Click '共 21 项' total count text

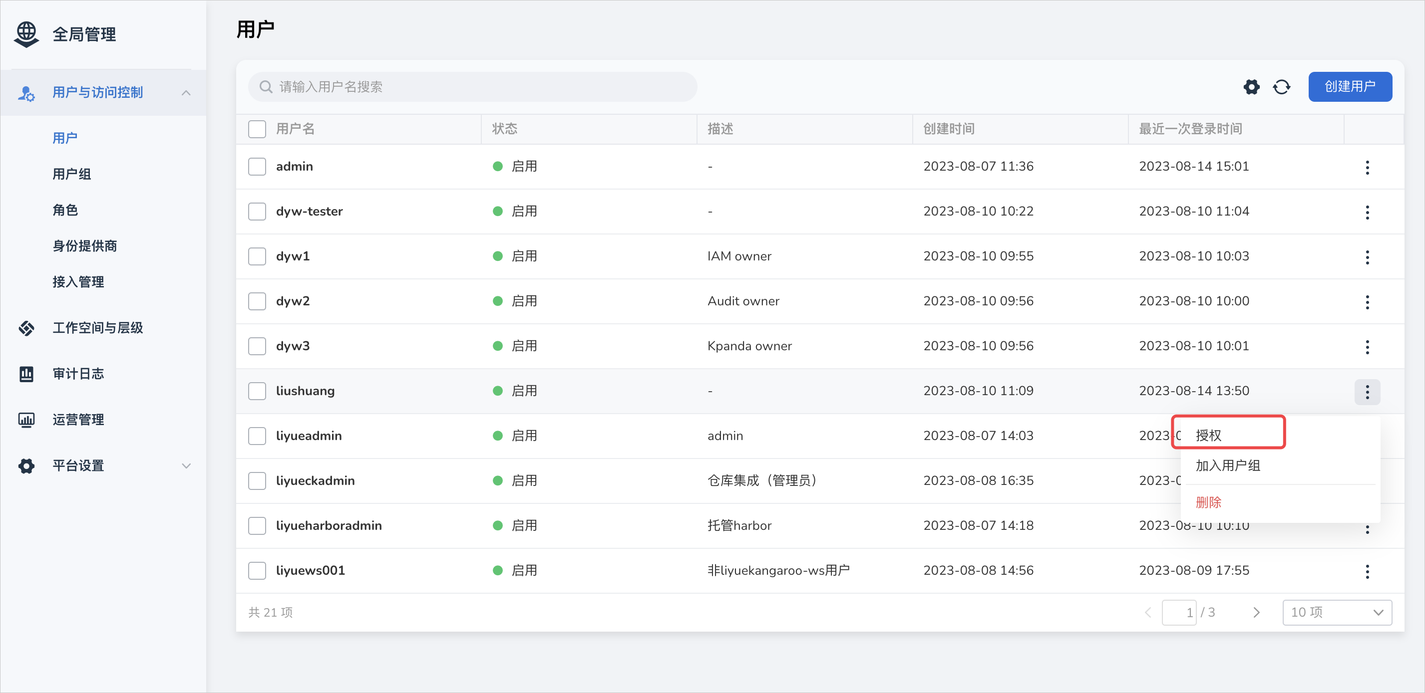click(x=271, y=612)
